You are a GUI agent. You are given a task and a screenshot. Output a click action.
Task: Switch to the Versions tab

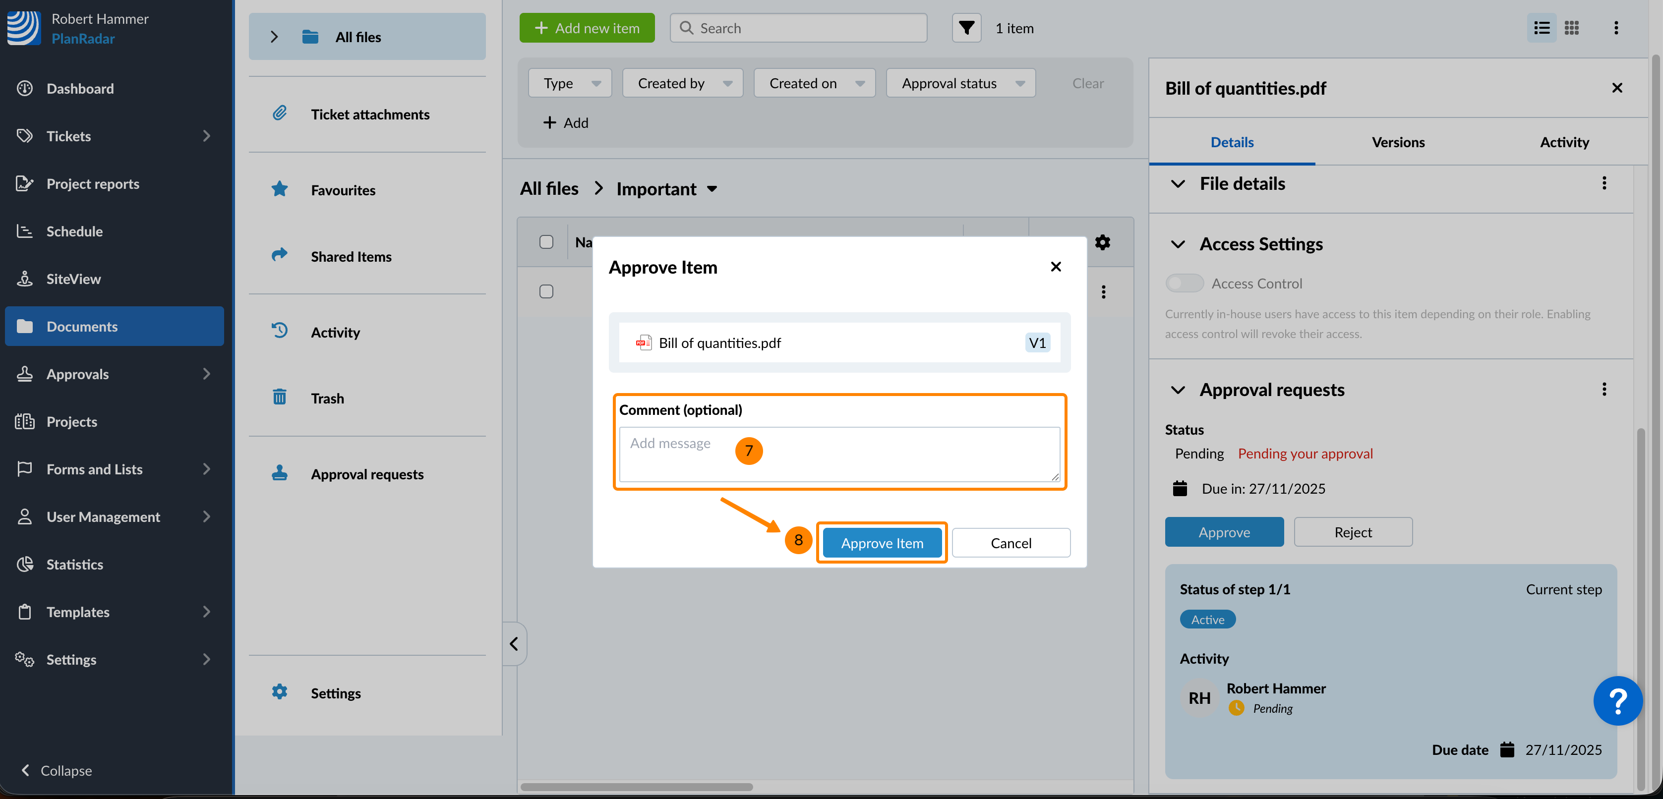[1398, 142]
